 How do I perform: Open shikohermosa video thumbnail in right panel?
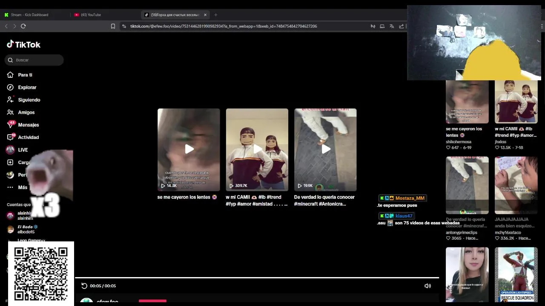(467, 102)
